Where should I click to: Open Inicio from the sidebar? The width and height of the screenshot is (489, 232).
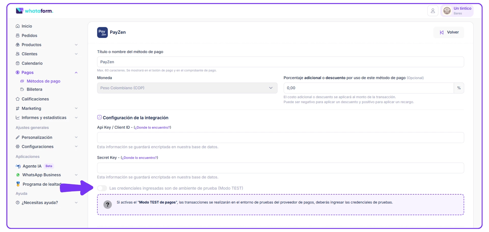tap(26, 26)
